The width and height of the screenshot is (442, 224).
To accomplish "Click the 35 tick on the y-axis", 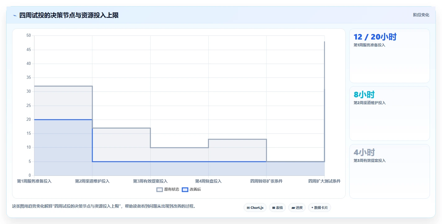I will 29,78.
